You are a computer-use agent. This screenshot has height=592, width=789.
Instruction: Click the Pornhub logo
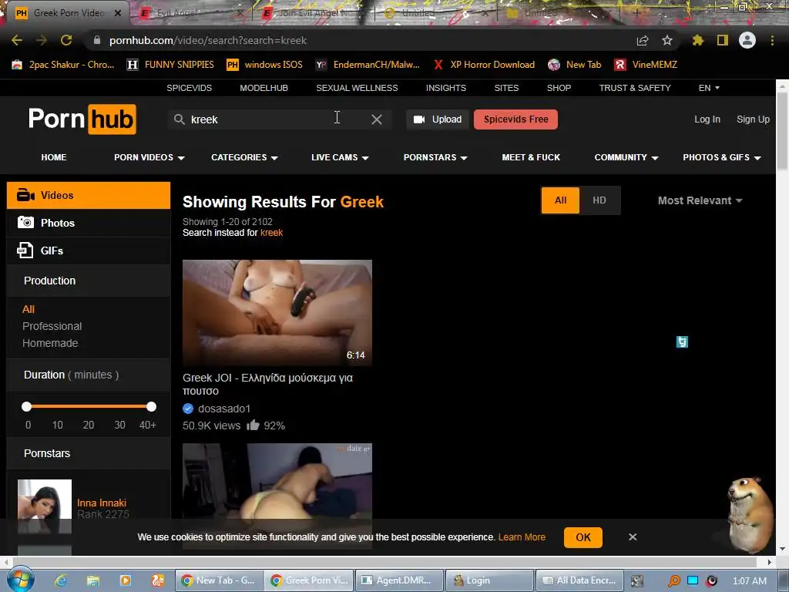coord(82,119)
